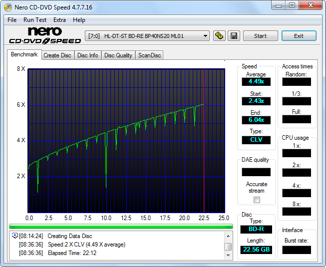This screenshot has width=326, height=267.
Task: Click the green progress bar
Action: pos(121,226)
